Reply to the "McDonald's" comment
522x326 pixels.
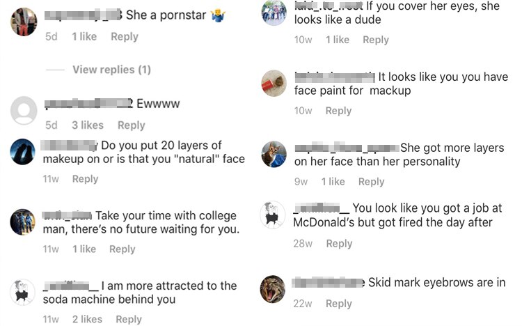339,243
